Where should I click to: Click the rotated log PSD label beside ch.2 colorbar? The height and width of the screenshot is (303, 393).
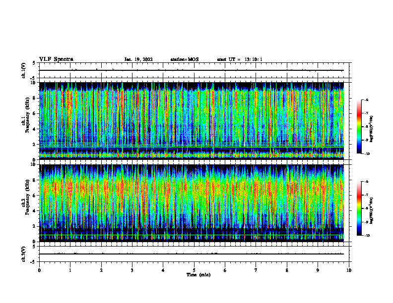(x=372, y=211)
